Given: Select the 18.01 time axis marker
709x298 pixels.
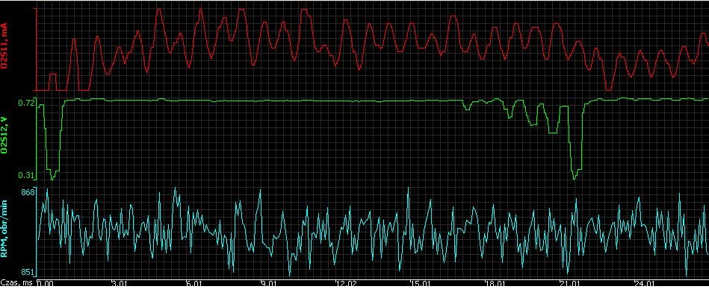Looking at the screenshot, I should pos(494,284).
